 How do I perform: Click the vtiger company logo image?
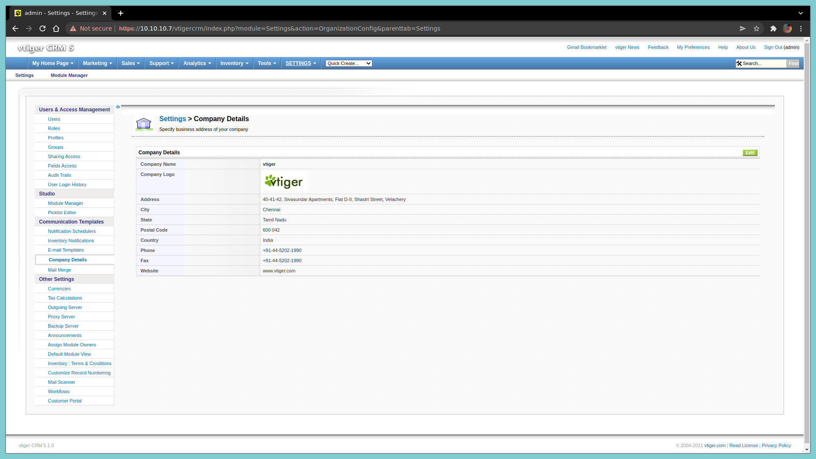click(283, 182)
